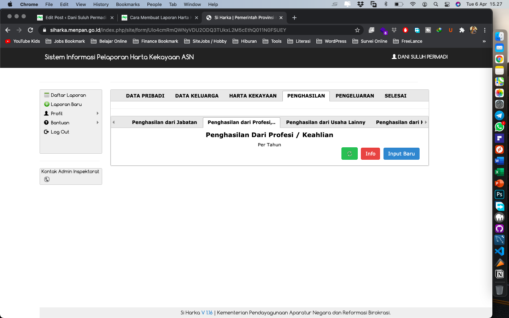This screenshot has height=318, width=509.
Task: Reload the page using the browser reload icon
Action: [x=30, y=30]
